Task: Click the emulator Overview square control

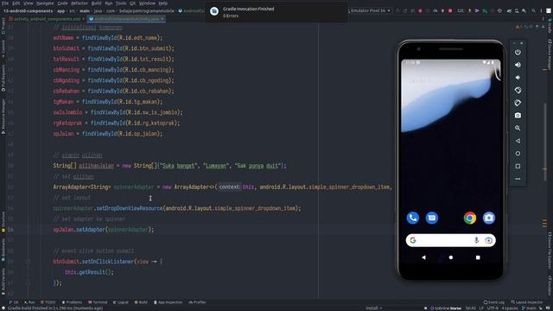Action: pyautogui.click(x=518, y=166)
